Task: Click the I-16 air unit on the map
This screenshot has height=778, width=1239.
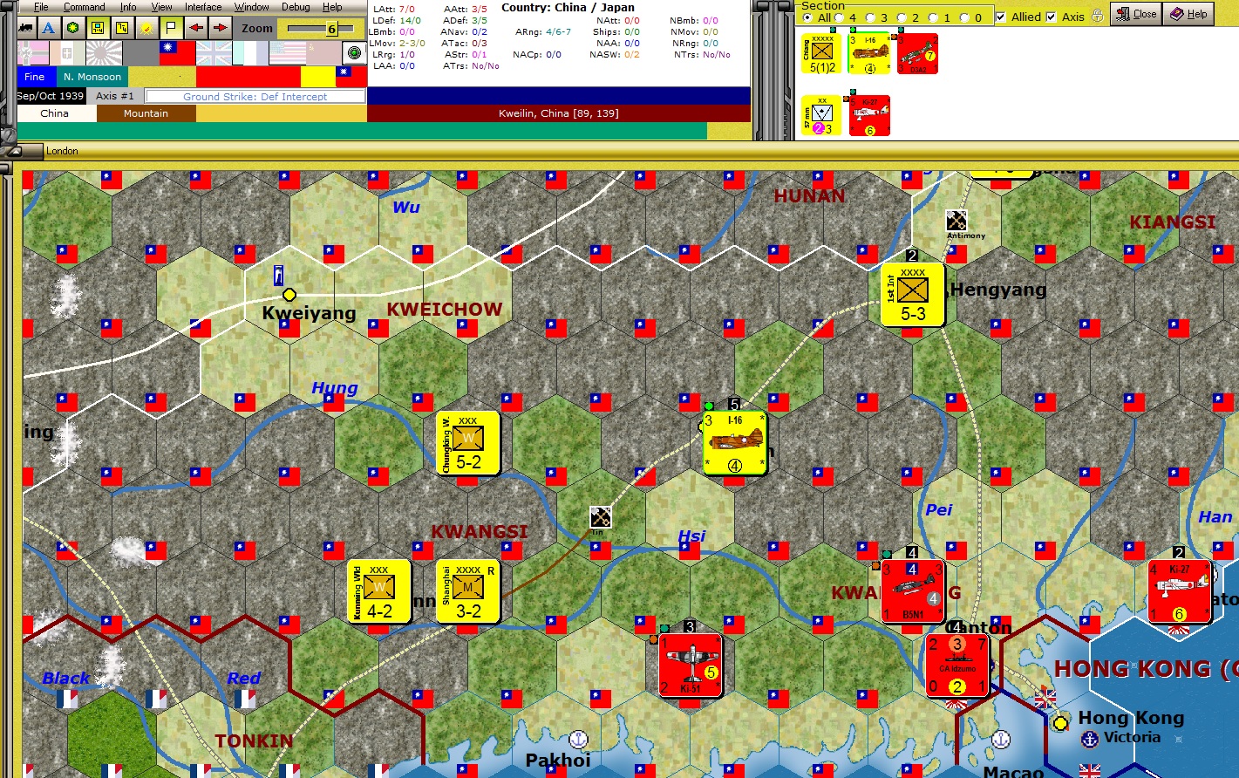Action: tap(735, 443)
